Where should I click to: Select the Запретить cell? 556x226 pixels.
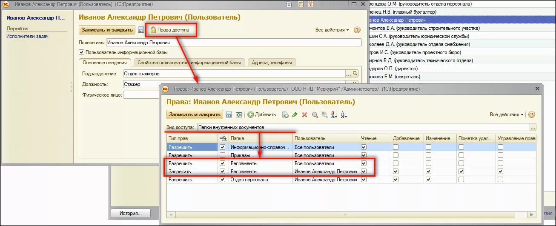pyautogui.click(x=192, y=172)
